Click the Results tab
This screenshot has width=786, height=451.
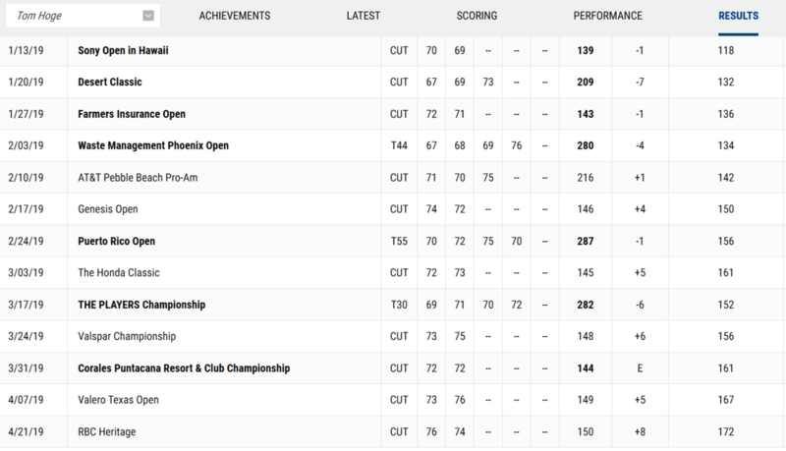738,16
